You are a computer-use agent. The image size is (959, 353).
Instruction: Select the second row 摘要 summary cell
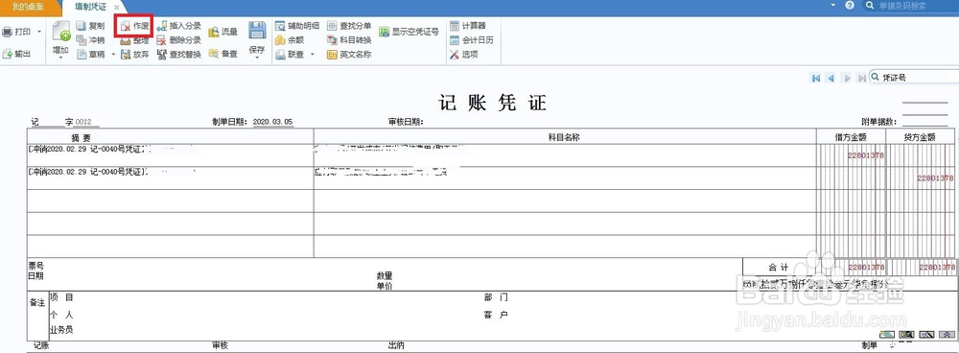(x=170, y=177)
